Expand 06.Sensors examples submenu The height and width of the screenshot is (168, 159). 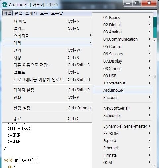[123, 54]
